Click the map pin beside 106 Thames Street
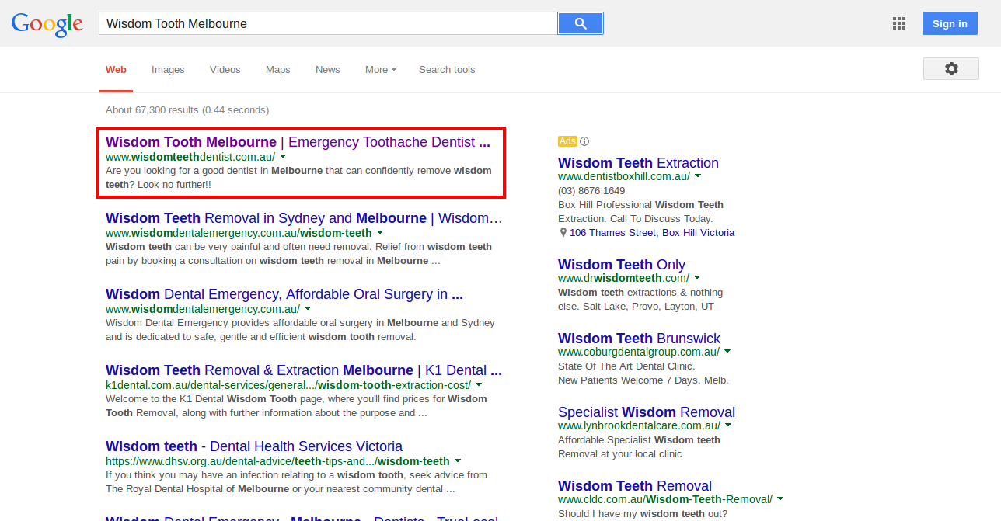The width and height of the screenshot is (1001, 521). [563, 233]
